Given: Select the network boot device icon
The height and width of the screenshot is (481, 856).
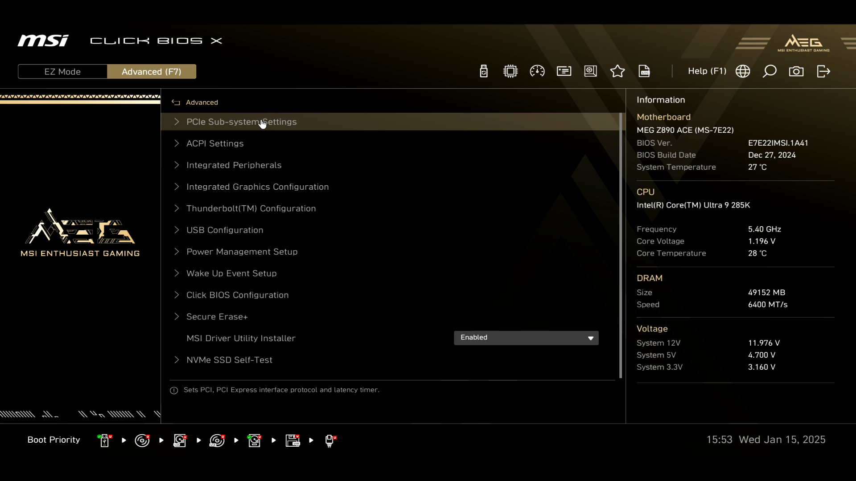Looking at the screenshot, I should [x=330, y=440].
